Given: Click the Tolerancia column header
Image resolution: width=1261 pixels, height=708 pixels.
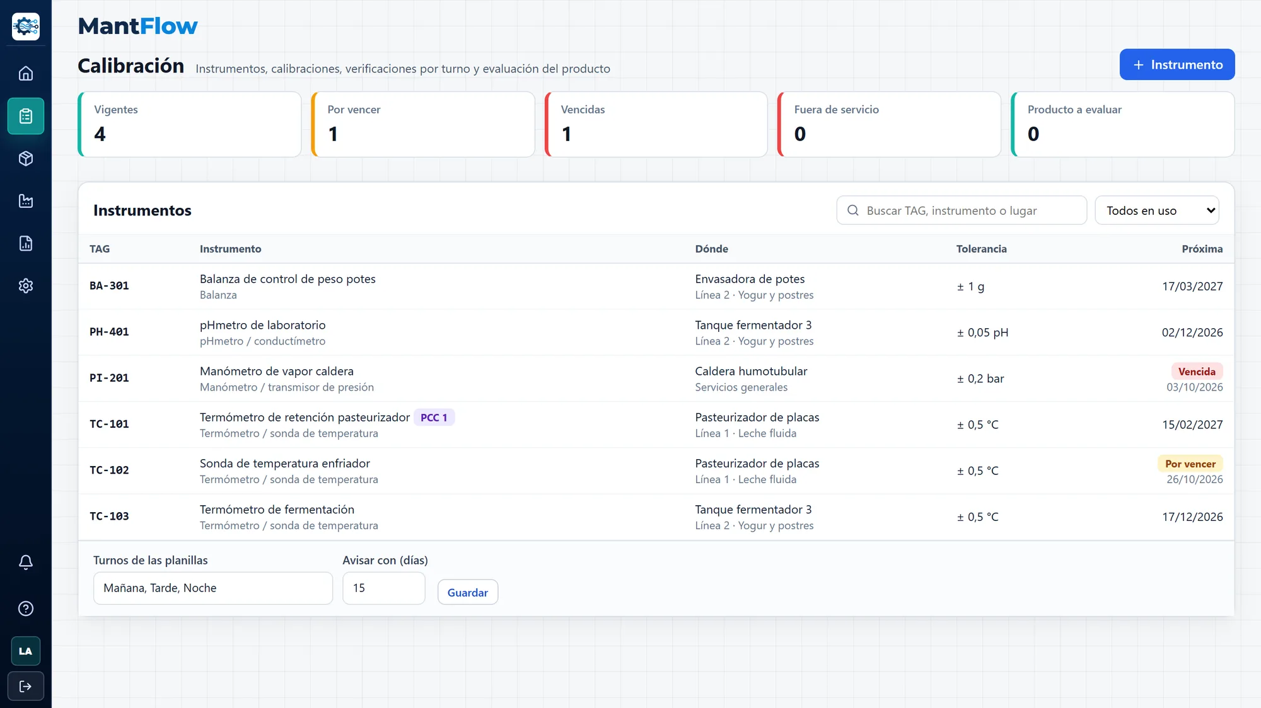Looking at the screenshot, I should click(981, 249).
